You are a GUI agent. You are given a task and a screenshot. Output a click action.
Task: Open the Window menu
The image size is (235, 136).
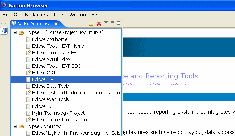pyautogui.click(x=78, y=15)
